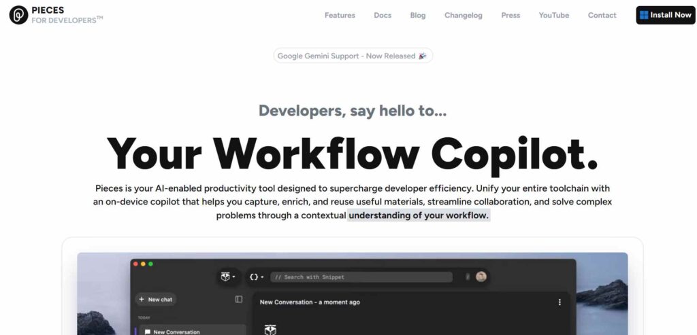Open the curly braces snippet type dropdown
Screen dimensions: 697x335
[x=257, y=277]
